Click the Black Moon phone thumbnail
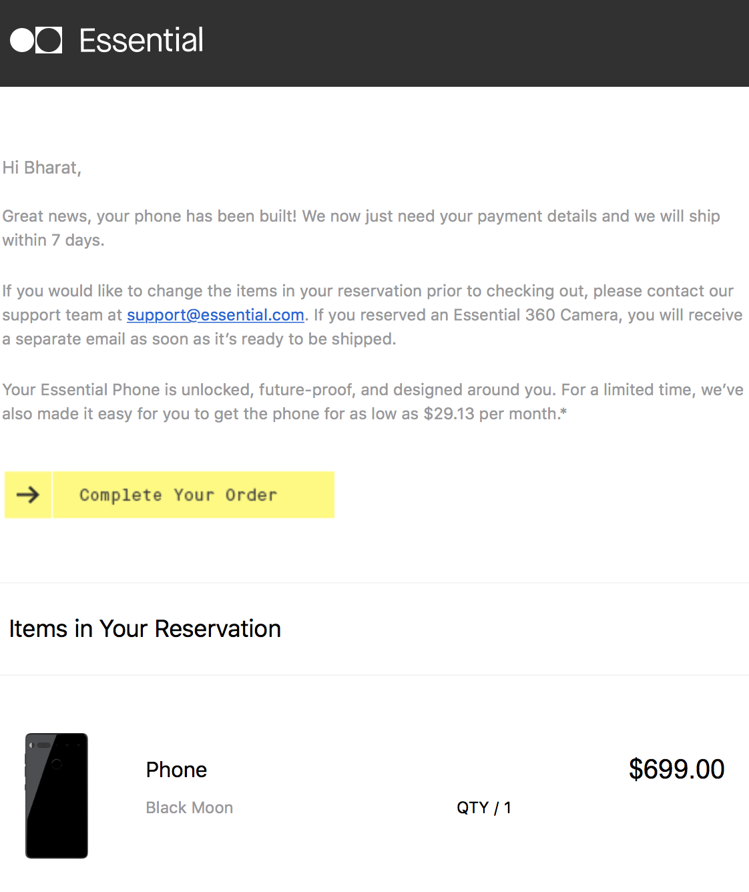The image size is (749, 892). click(x=57, y=795)
